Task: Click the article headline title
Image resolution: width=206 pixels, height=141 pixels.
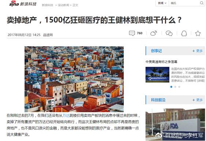Action: [94, 20]
